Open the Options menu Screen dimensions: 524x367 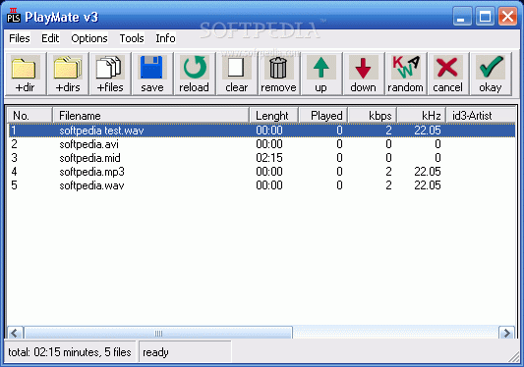89,38
